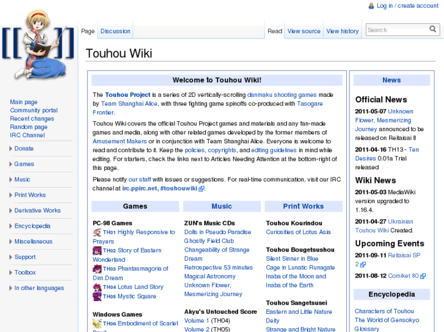Click the TH03 game icon
Screen dimensions: 444x332
click(97, 269)
